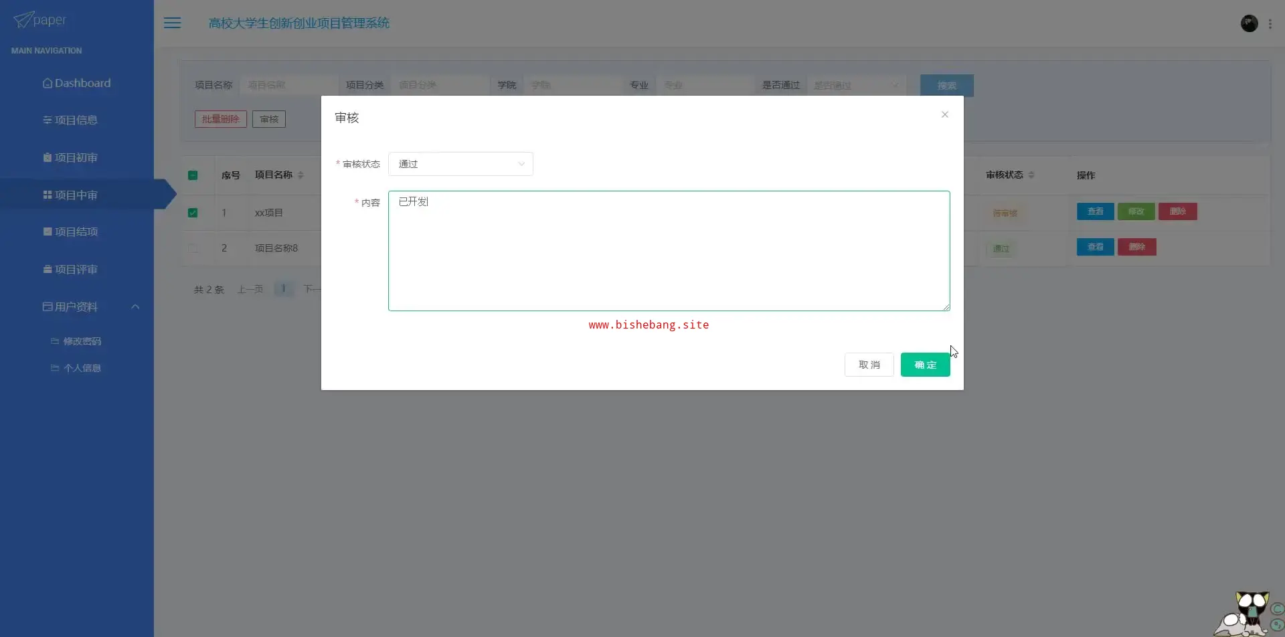This screenshot has height=637, width=1285.
Task: Click the 内容 textarea containing 已开发
Action: click(669, 251)
